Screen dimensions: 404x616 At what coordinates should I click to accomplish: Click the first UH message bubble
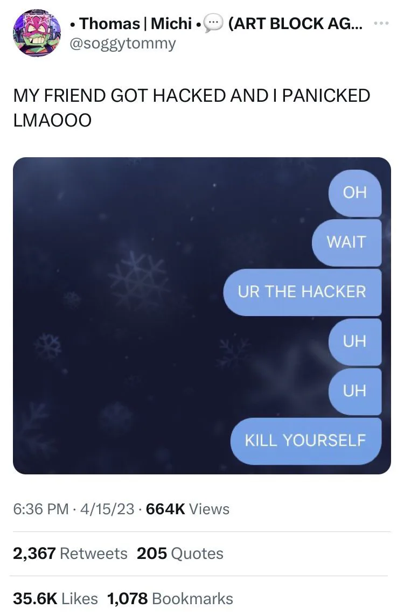355,342
